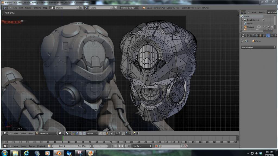Open the Global orientation dropdown

point(92,133)
